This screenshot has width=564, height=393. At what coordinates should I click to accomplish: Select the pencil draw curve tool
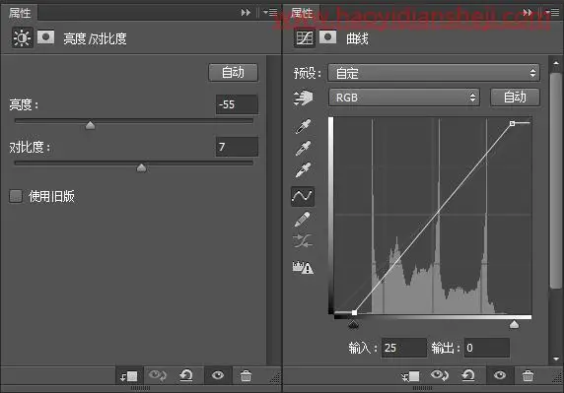[302, 219]
